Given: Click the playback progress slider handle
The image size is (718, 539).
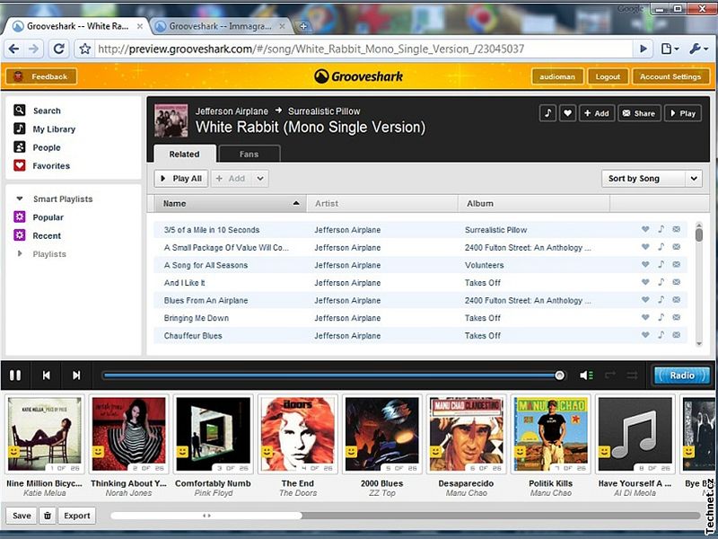Looking at the screenshot, I should 559,376.
